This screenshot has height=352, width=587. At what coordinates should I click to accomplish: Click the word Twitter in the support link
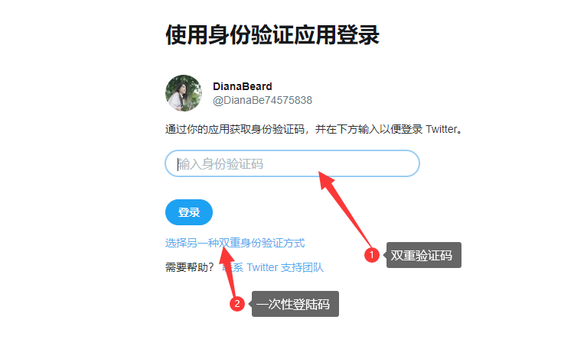pyautogui.click(x=262, y=267)
